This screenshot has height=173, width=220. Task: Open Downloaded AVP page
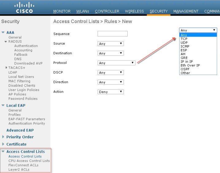(x=28, y=63)
